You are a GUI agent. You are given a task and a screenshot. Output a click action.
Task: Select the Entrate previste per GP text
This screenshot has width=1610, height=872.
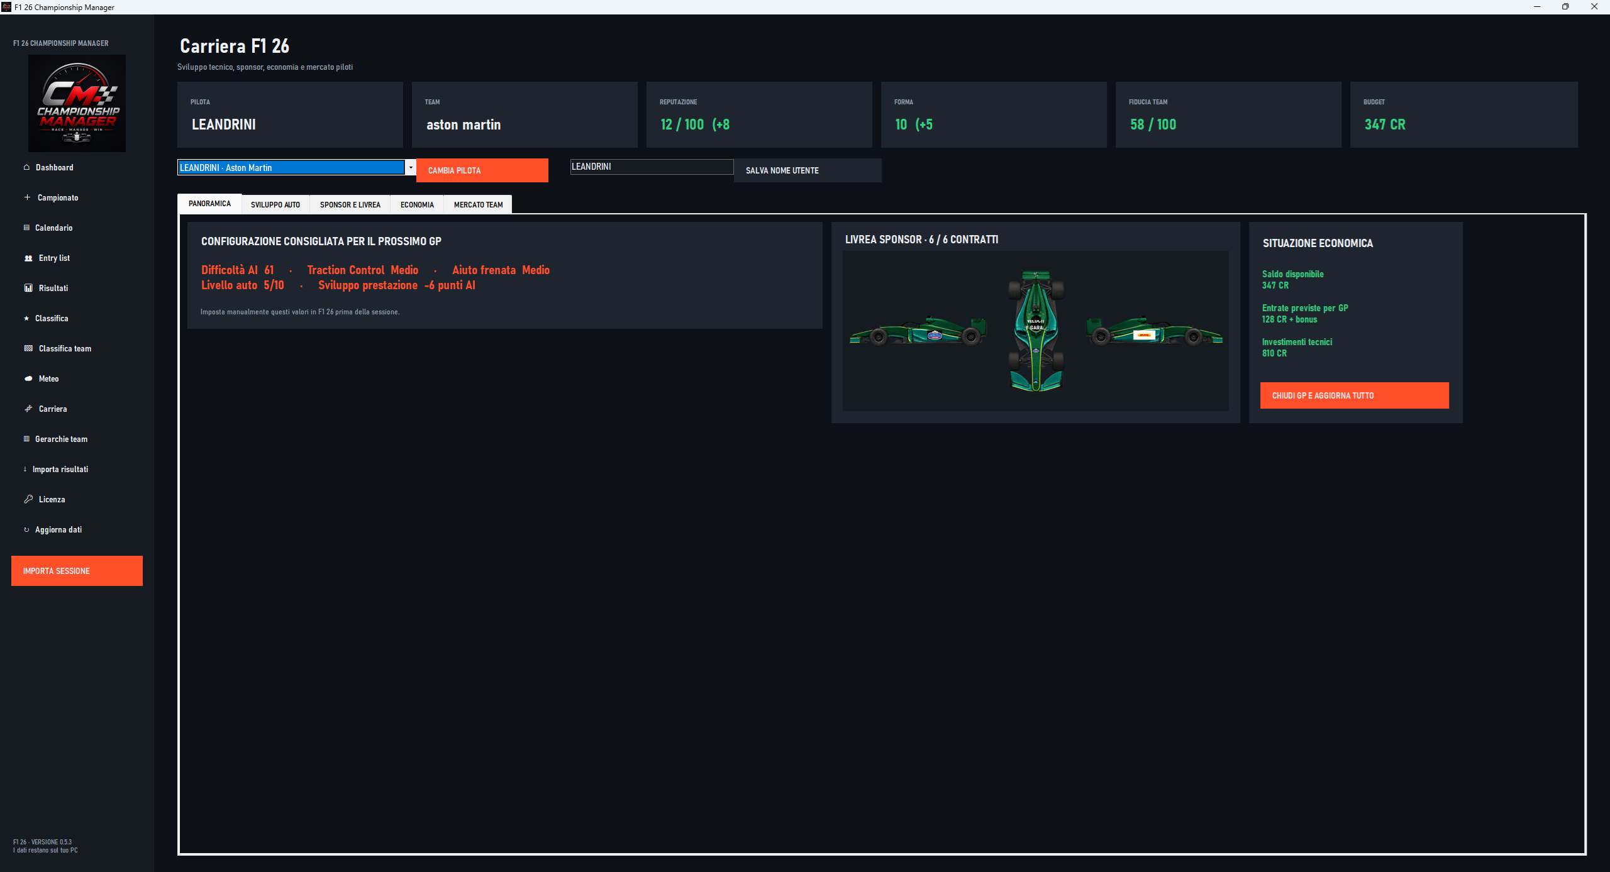tap(1305, 308)
